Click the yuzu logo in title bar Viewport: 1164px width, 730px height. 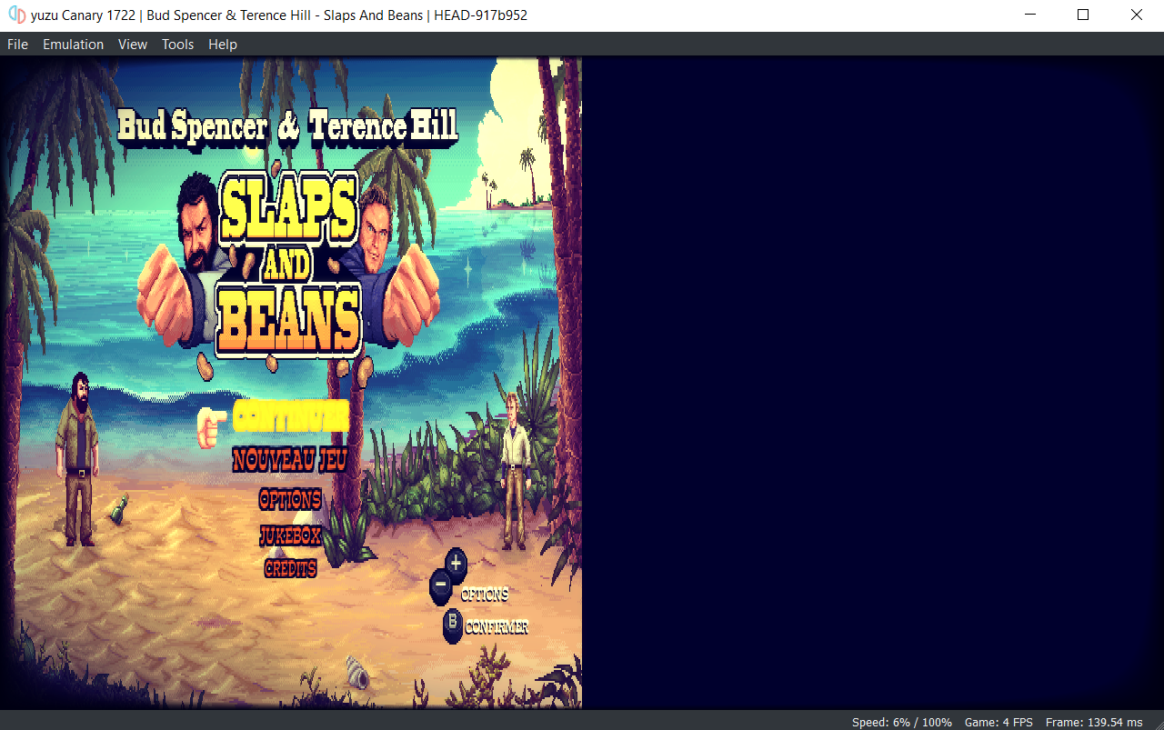coord(16,15)
